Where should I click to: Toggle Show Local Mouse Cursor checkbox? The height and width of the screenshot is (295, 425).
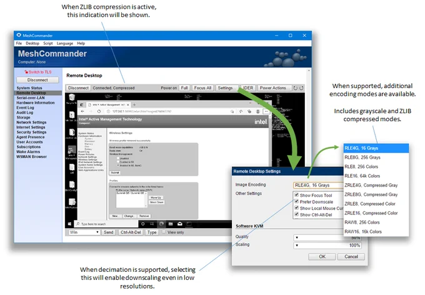click(x=296, y=207)
